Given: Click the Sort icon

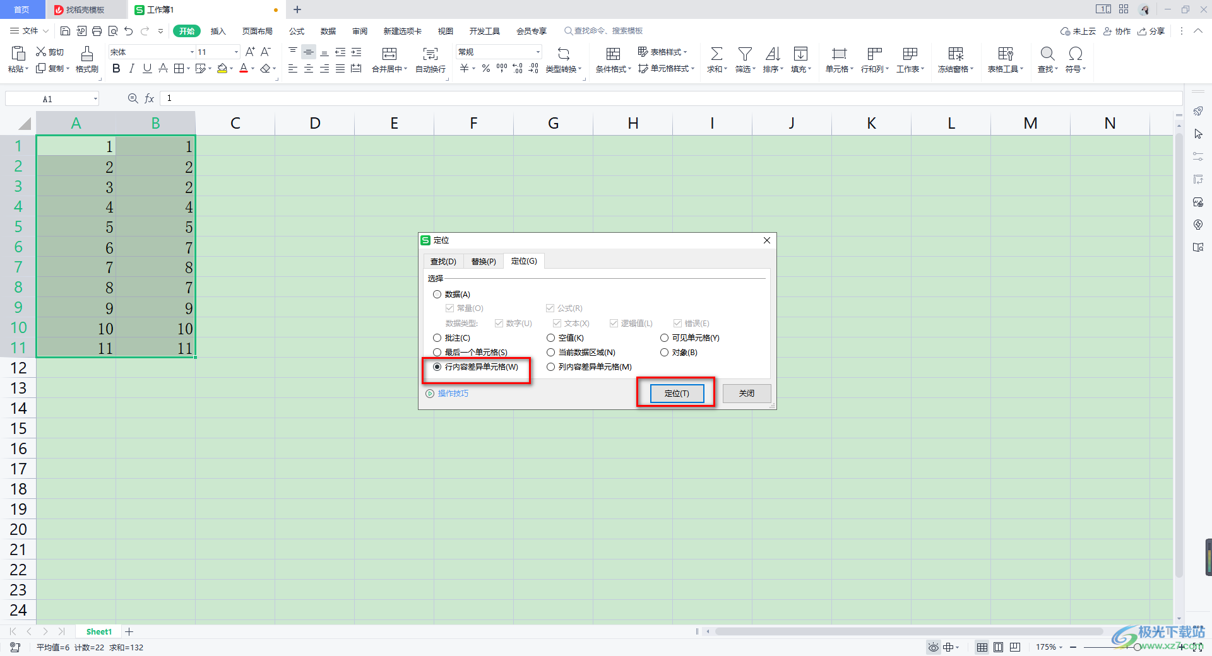Looking at the screenshot, I should (x=773, y=54).
